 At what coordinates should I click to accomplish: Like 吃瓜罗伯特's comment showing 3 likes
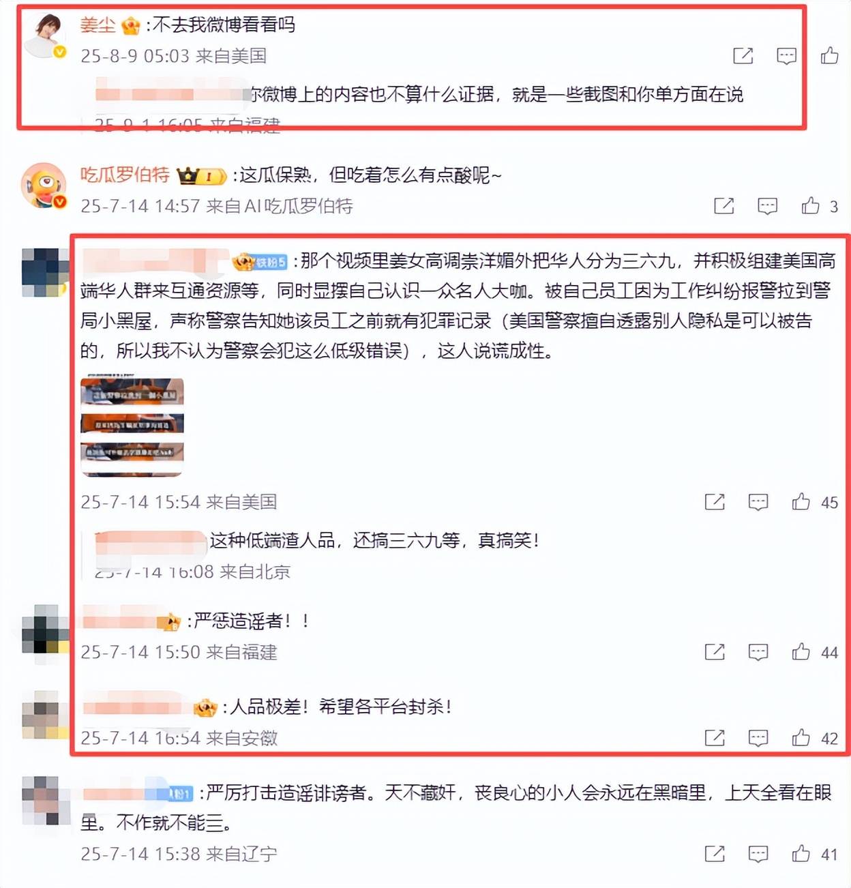pos(810,205)
